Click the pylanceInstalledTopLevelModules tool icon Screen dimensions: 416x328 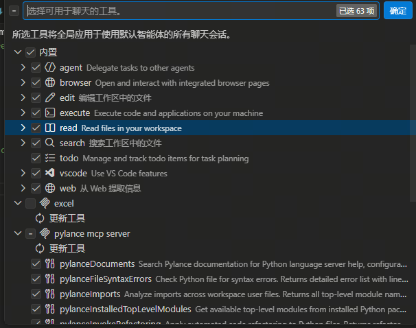pyautogui.click(x=50, y=309)
